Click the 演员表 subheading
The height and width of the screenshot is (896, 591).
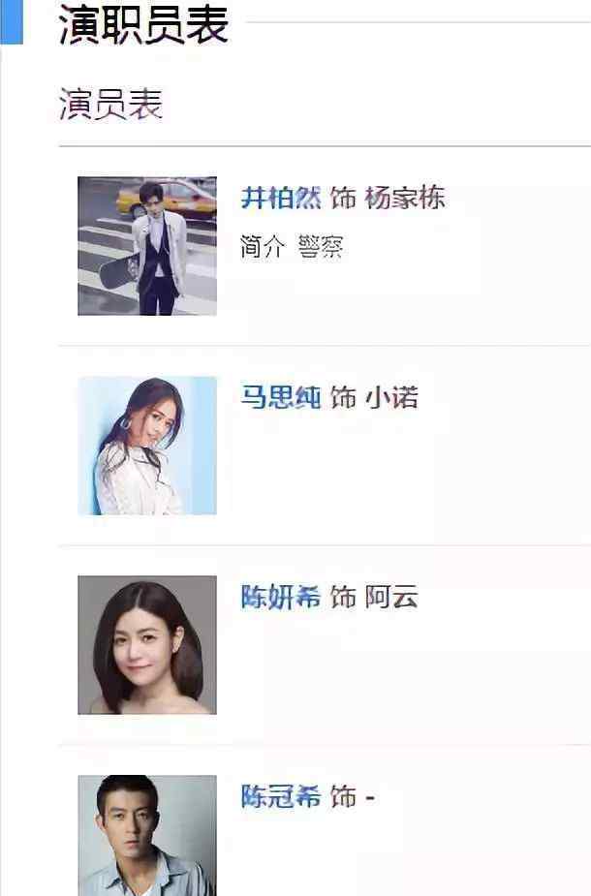click(x=110, y=104)
